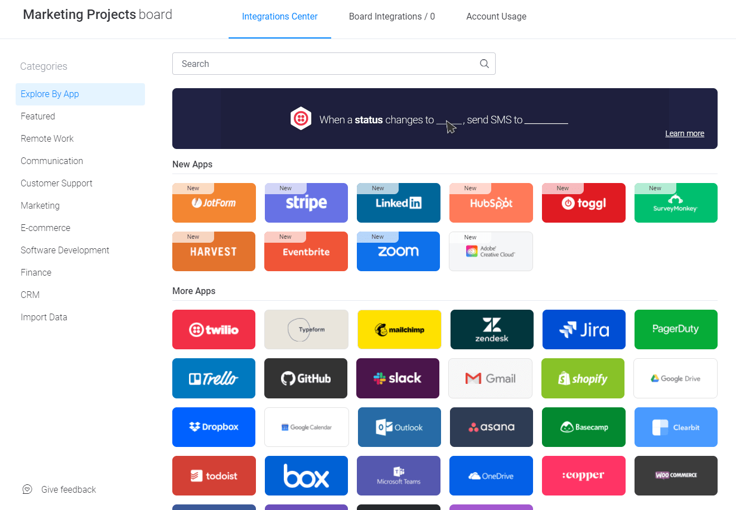
Task: Select Explore By App category
Action: coord(80,94)
